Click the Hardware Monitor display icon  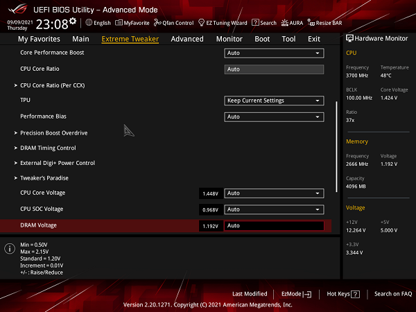pyautogui.click(x=349, y=38)
